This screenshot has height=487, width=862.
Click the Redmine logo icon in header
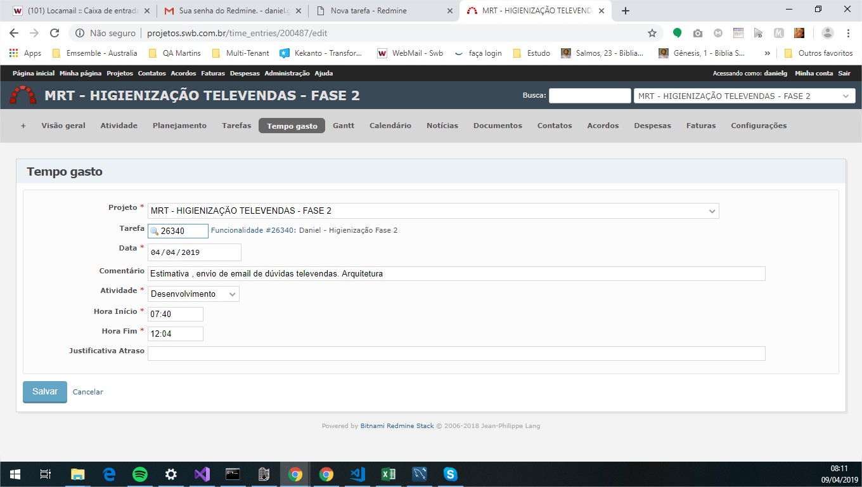point(23,96)
